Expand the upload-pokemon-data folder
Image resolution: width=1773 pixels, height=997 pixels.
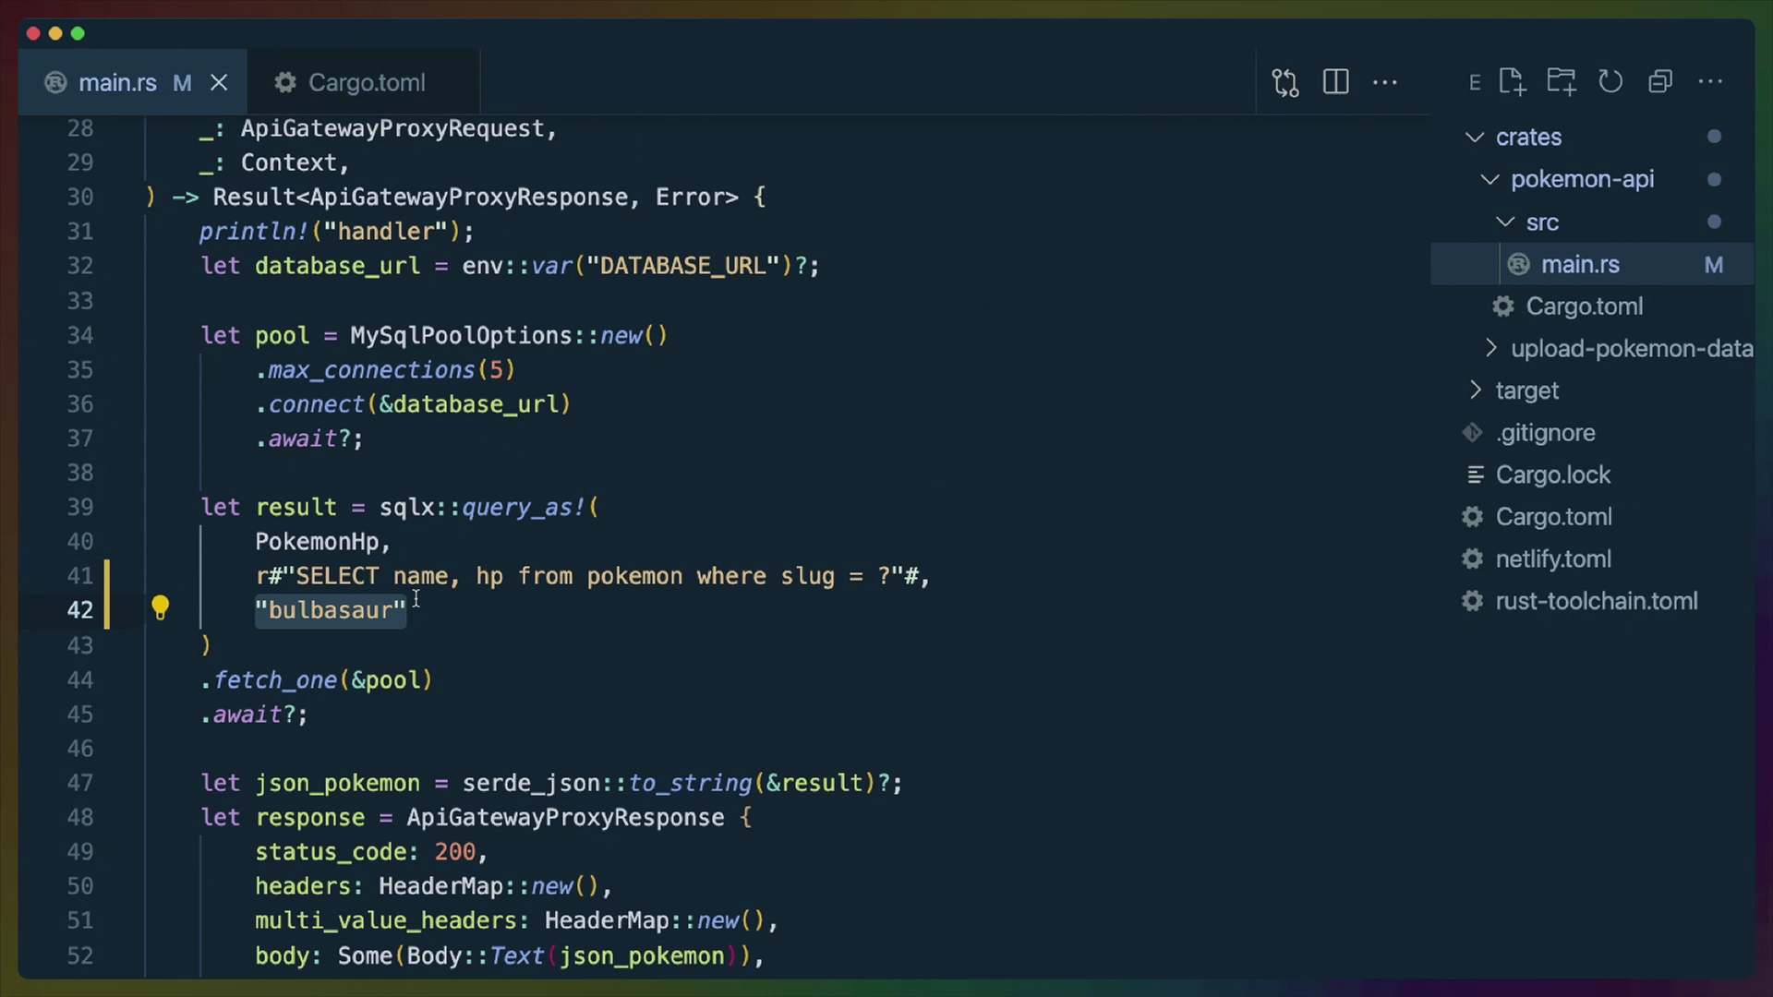(1490, 348)
